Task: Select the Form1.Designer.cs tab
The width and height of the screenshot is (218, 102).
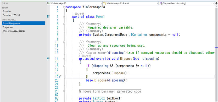Action: (24, 23)
